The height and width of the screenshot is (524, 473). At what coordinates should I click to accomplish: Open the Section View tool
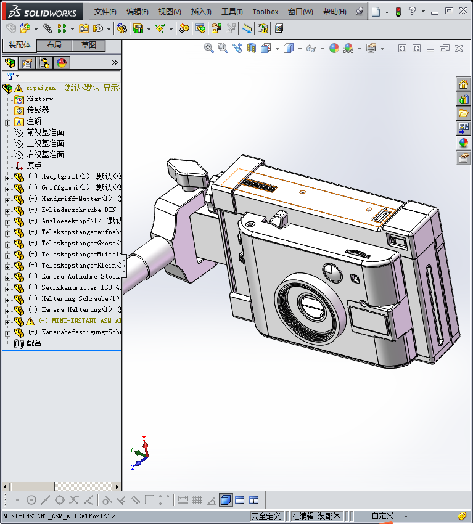pyautogui.click(x=252, y=48)
